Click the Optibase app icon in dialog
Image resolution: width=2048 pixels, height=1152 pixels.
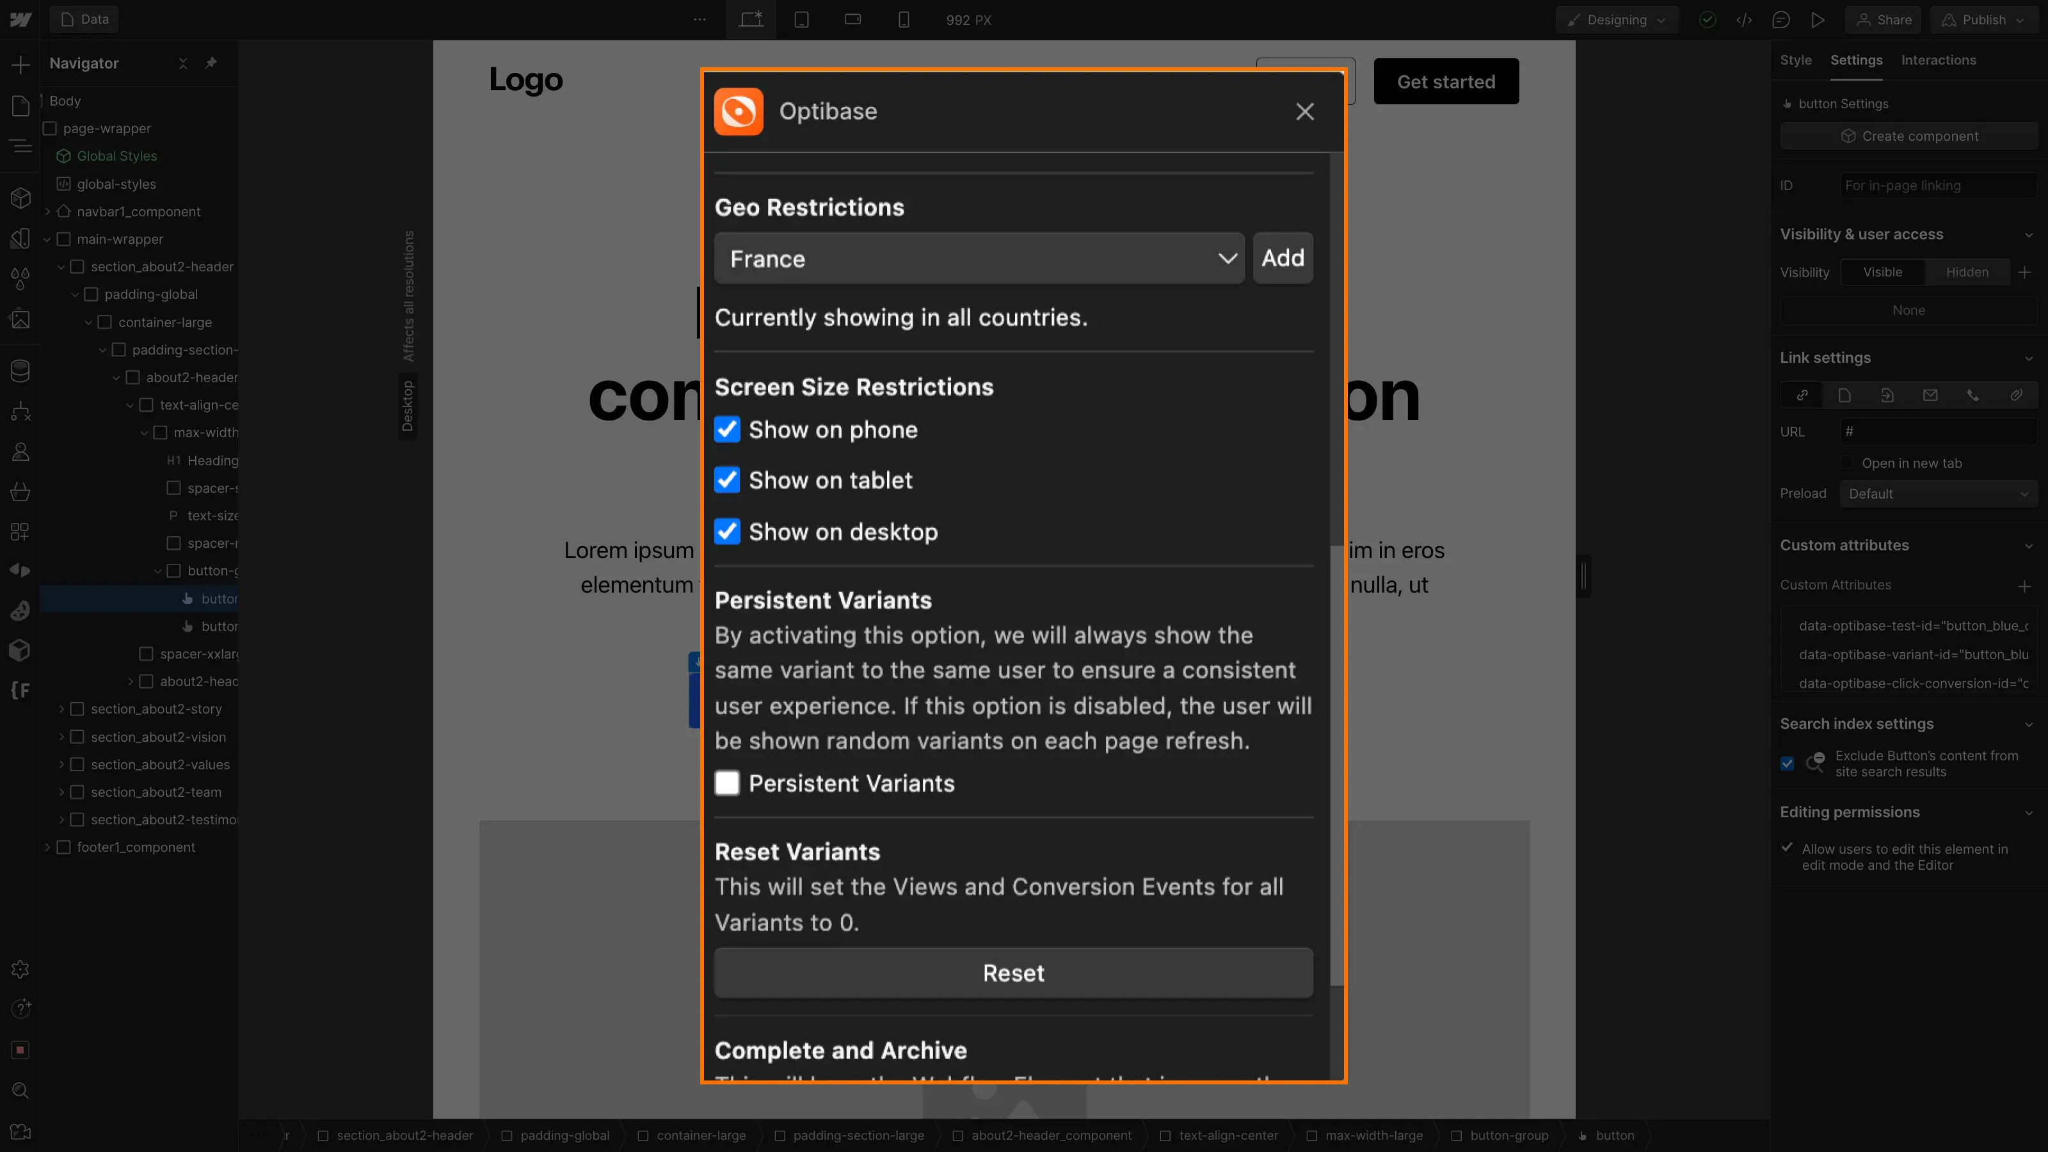click(x=740, y=111)
